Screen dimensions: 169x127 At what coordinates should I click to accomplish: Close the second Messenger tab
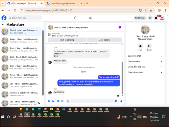[81, 3]
